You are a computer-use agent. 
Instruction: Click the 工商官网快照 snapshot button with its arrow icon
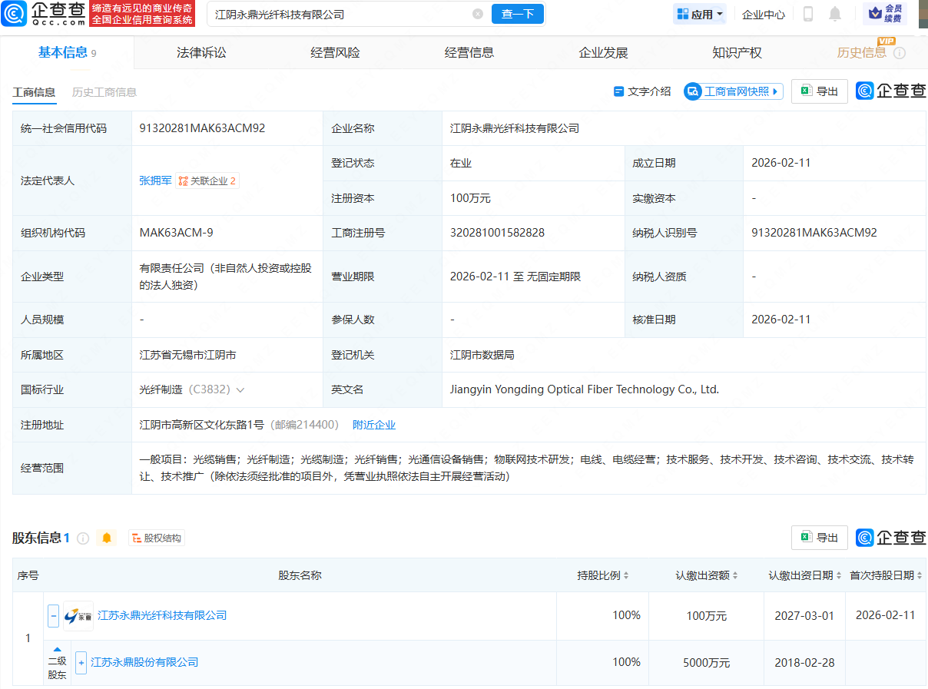[732, 91]
